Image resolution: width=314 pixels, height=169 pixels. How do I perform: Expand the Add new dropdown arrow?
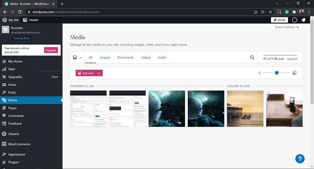point(99,73)
